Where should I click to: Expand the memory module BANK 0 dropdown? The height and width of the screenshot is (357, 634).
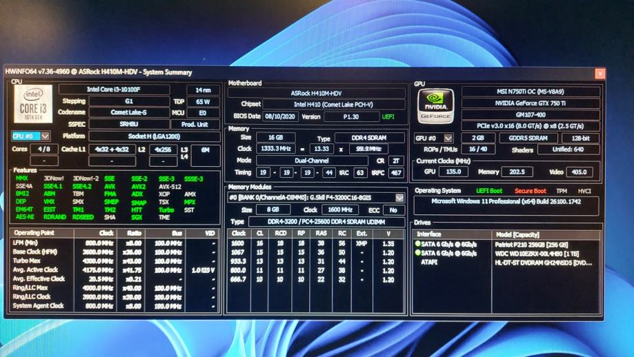click(399, 198)
